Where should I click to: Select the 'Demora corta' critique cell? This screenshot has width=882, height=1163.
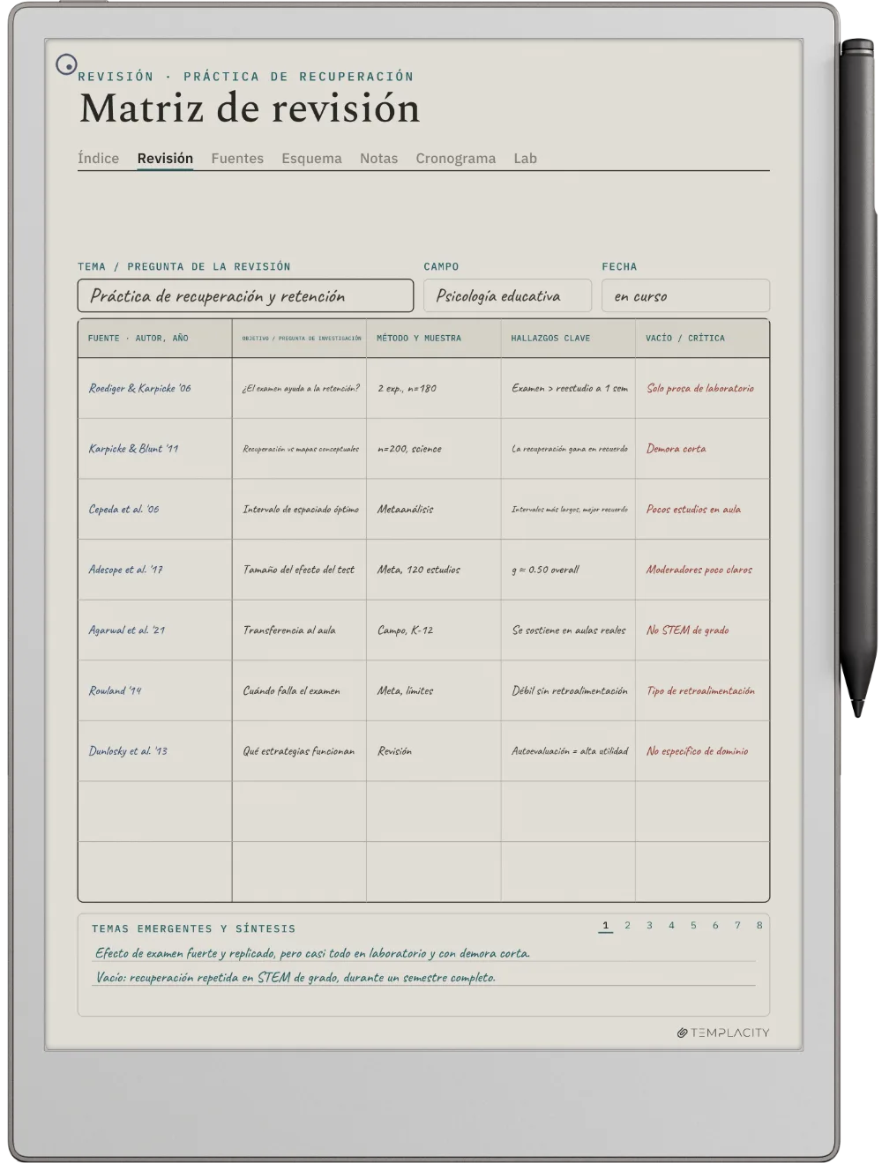702,449
